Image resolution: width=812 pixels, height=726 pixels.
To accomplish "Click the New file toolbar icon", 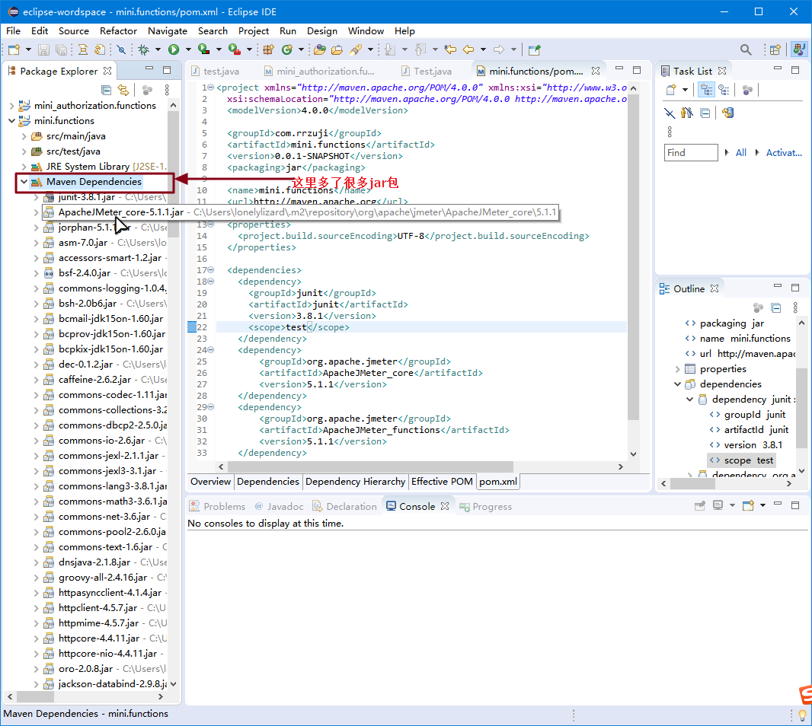I will click(x=14, y=49).
